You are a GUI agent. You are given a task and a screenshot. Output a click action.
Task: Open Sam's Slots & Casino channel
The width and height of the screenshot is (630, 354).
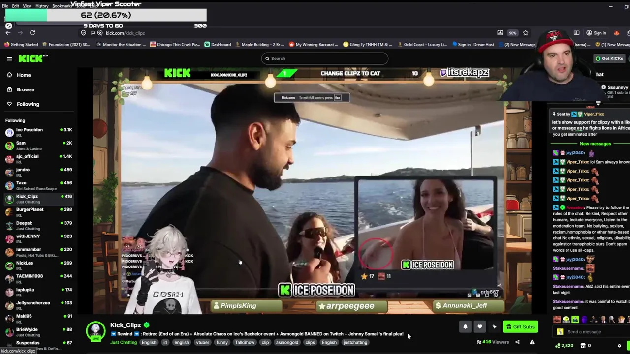[38, 146]
